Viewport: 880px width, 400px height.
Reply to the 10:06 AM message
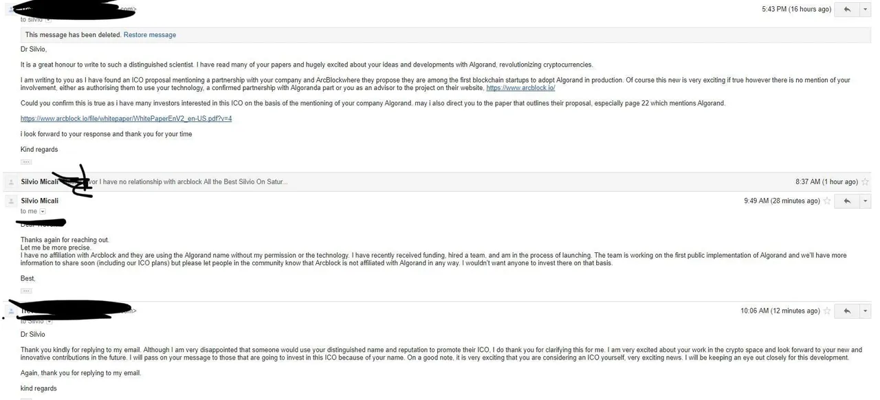click(x=847, y=311)
